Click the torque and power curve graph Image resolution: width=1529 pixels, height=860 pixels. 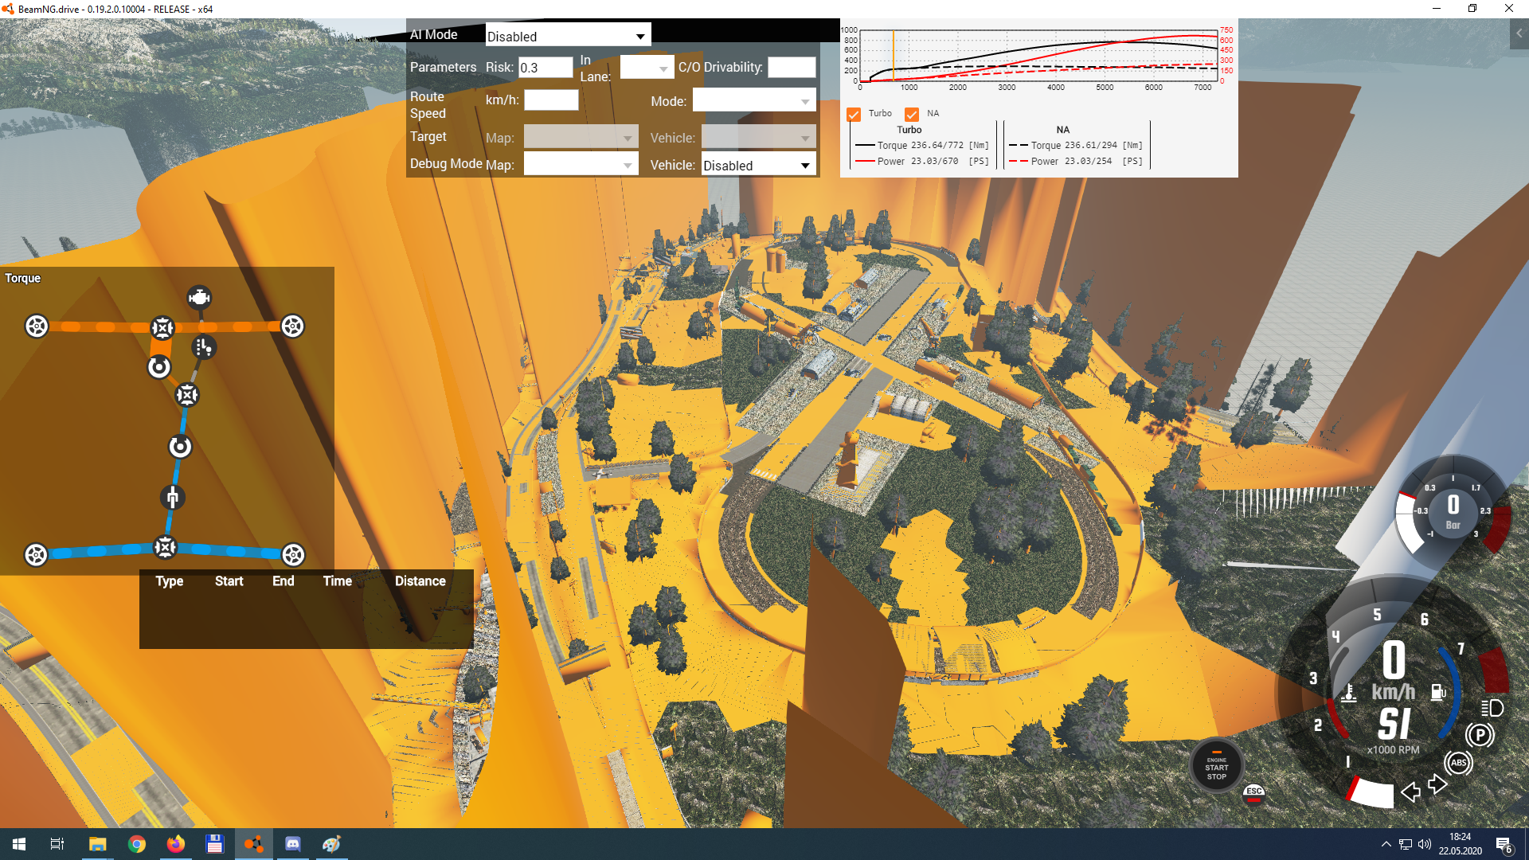1038,58
